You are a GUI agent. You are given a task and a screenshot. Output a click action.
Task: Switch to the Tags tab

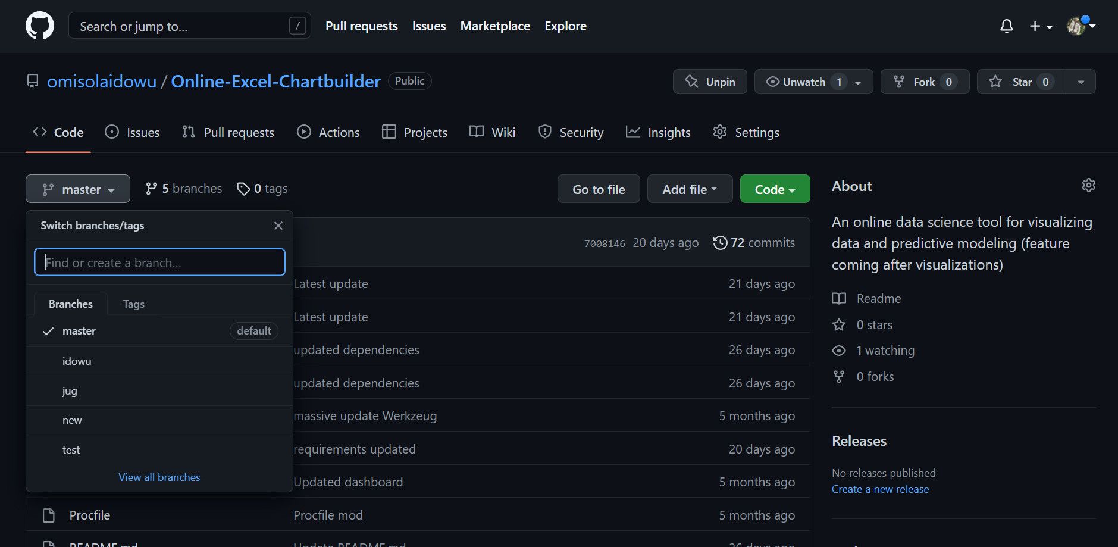click(x=133, y=304)
